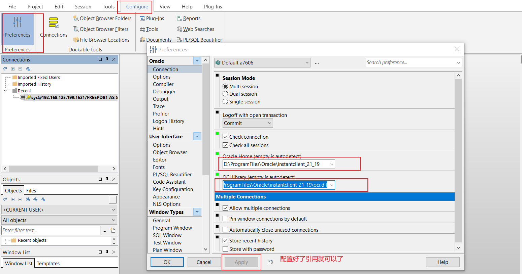Click the Apply button
Image resolution: width=522 pixels, height=274 pixels.
241,262
